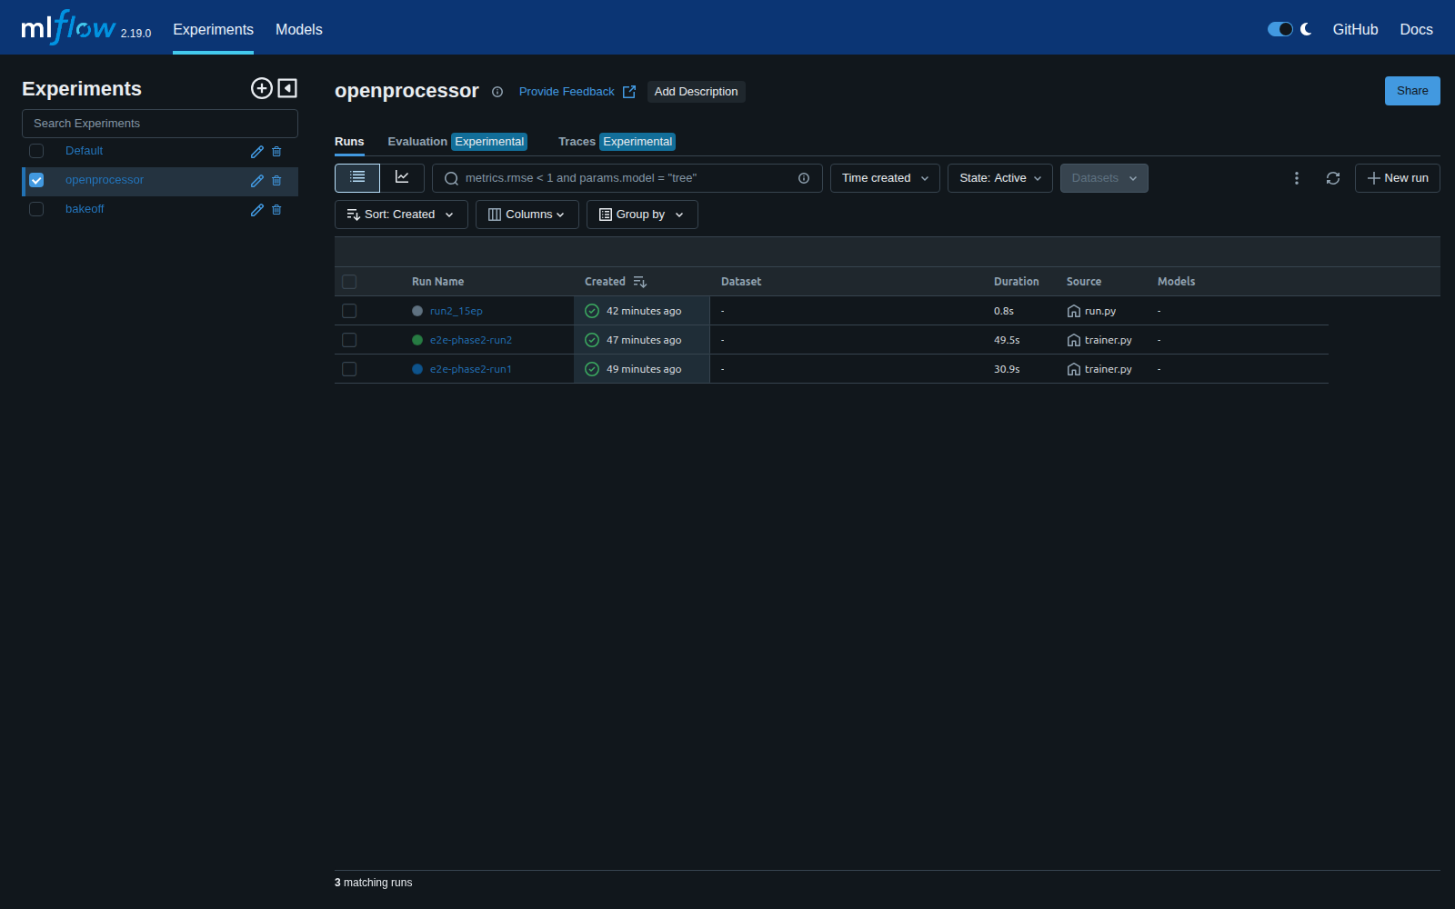Check the Default experiment checkbox
Screen dimensions: 1455x909
[x=36, y=151]
